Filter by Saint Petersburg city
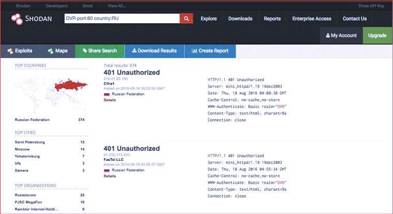Screen dimensions: 393x214 click(x=29, y=142)
